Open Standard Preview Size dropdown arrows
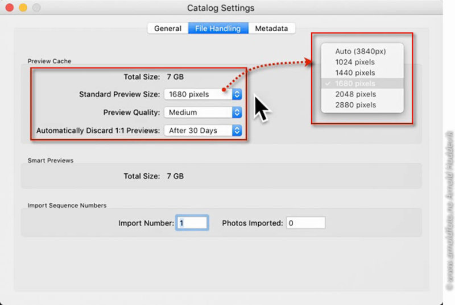 237,94
